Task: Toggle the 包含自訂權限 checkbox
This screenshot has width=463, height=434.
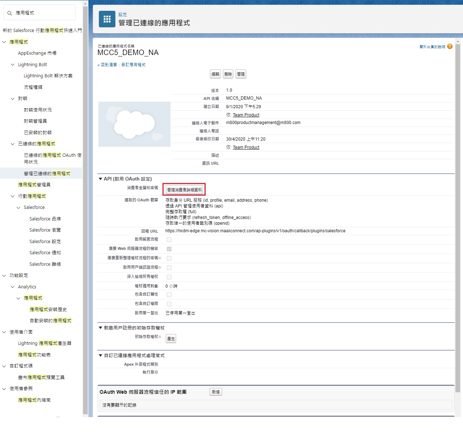Action: click(169, 304)
